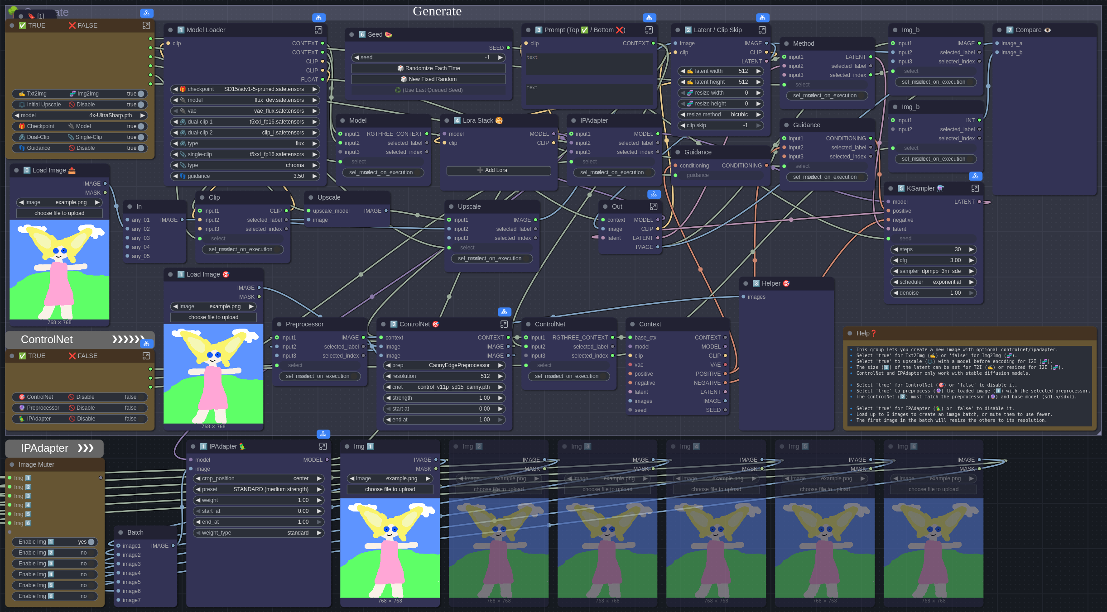Click the expand icon on KSampler node
Image resolution: width=1107 pixels, height=612 pixels.
click(975, 188)
